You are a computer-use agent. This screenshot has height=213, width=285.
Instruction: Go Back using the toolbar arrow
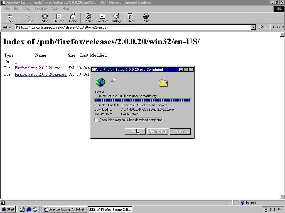10,18
